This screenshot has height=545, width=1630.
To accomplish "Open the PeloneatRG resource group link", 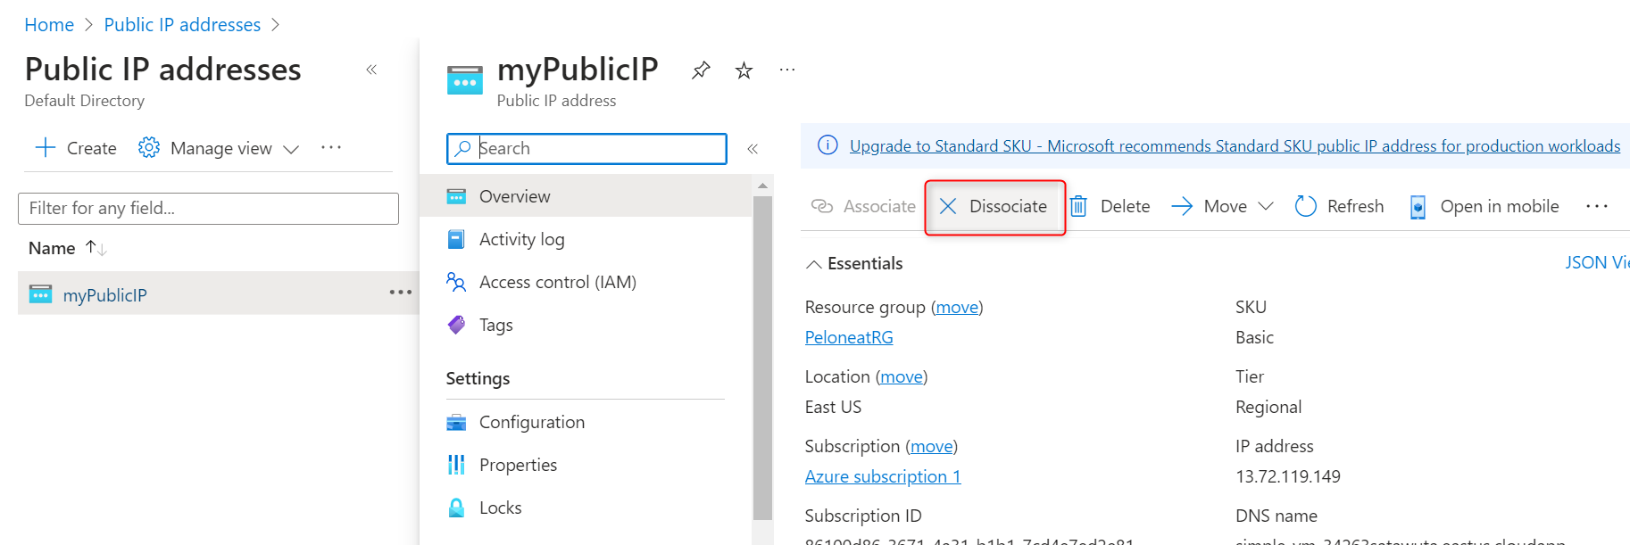I will click(x=849, y=337).
